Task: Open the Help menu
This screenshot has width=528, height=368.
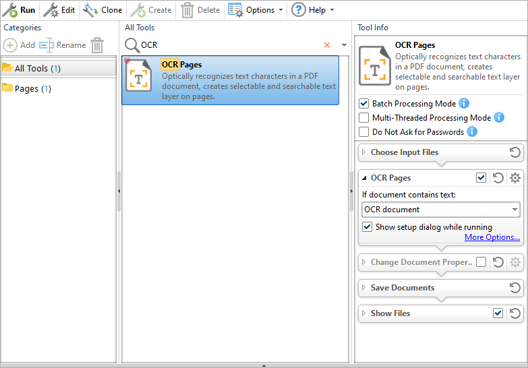Action: click(x=312, y=10)
